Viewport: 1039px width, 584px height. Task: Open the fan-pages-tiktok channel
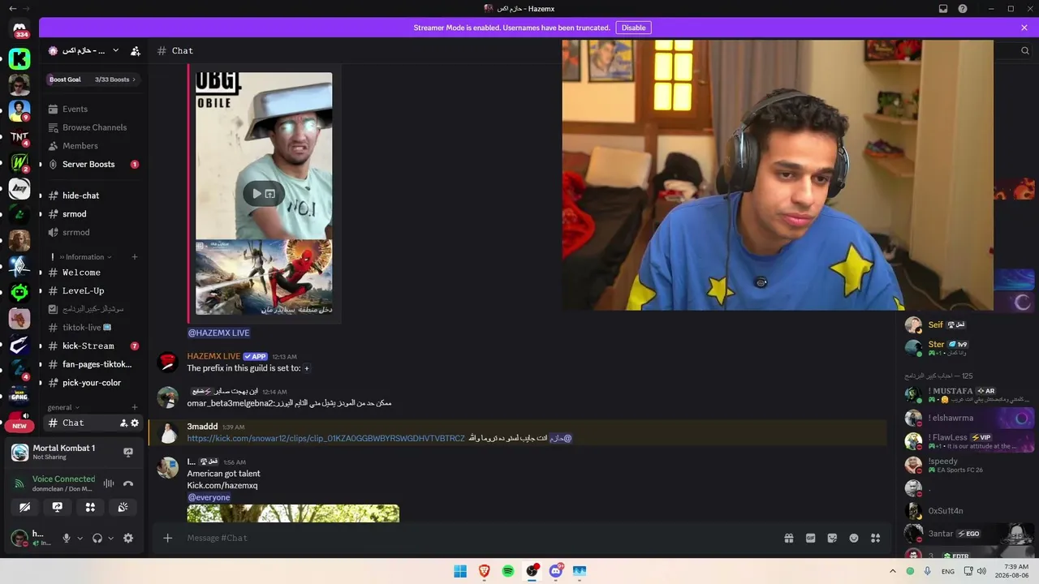[x=93, y=364]
